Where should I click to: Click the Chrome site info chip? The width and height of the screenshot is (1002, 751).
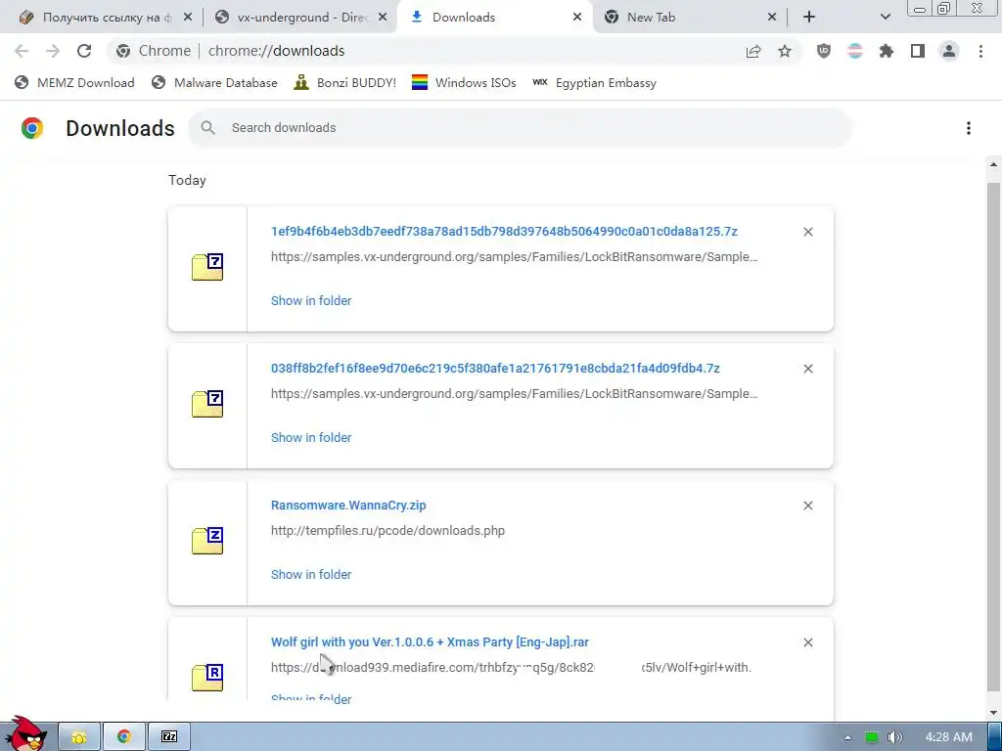point(154,51)
